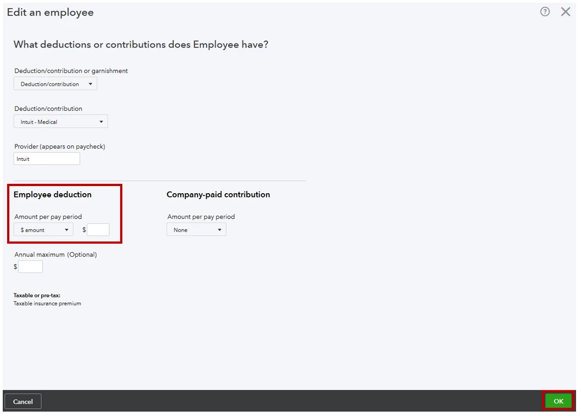Image resolution: width=581 pixels, height=416 pixels.
Task: Click the Taxable insurance premium text
Action: pos(47,303)
